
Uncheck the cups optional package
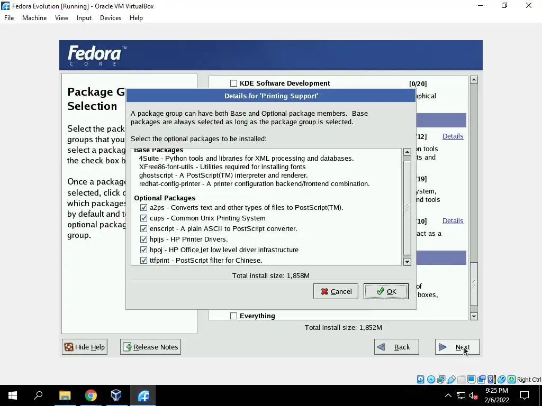pos(143,218)
